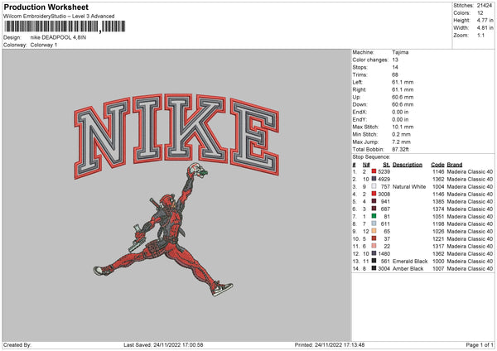Click the Machine value Tajima
The height and width of the screenshot is (351, 497).
400,52
